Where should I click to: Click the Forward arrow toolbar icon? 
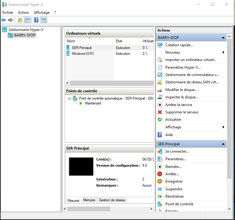pyautogui.click(x=10, y=20)
